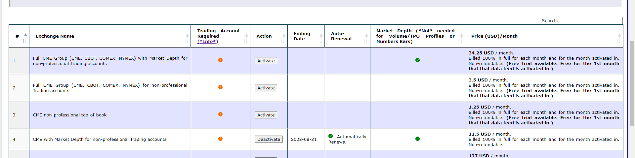Viewport: 635px width, 158px height.
Task: Click into the Search input field
Action: [x=591, y=20]
